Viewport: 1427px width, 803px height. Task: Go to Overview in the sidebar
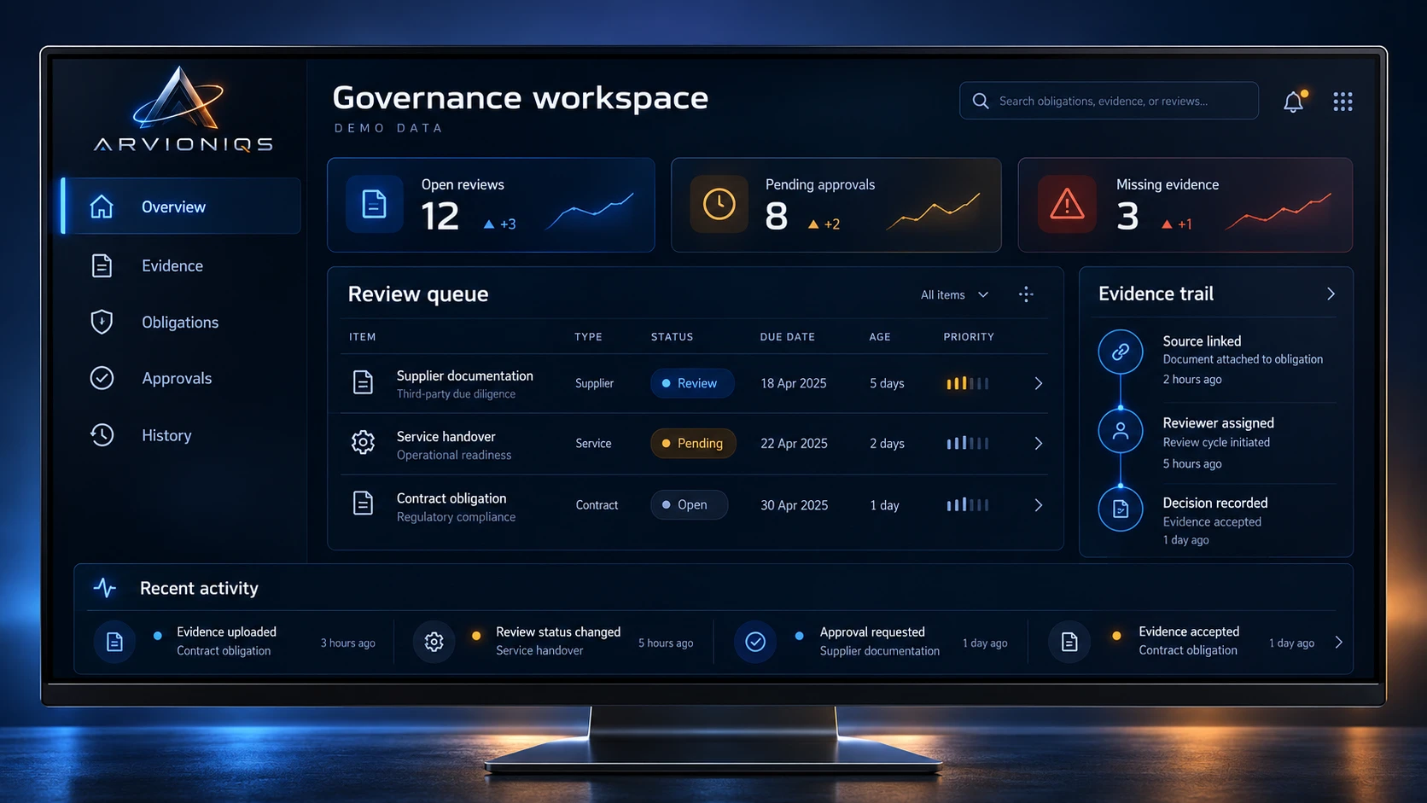(182, 207)
